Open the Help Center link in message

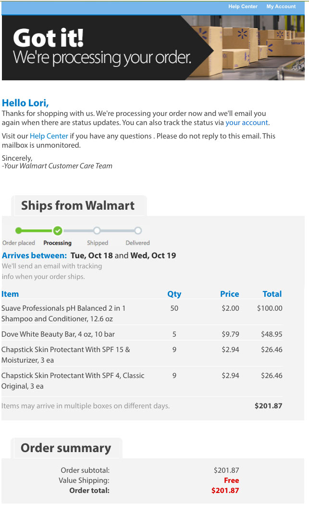point(49,136)
